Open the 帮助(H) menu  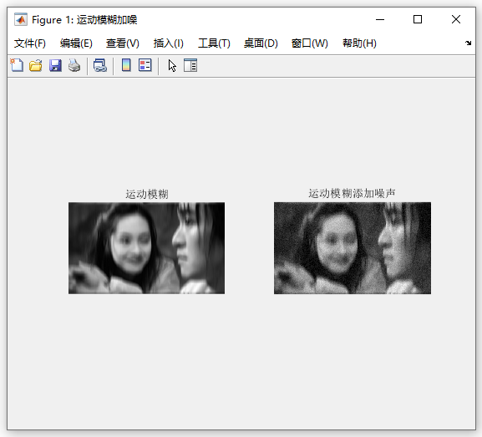tap(359, 43)
